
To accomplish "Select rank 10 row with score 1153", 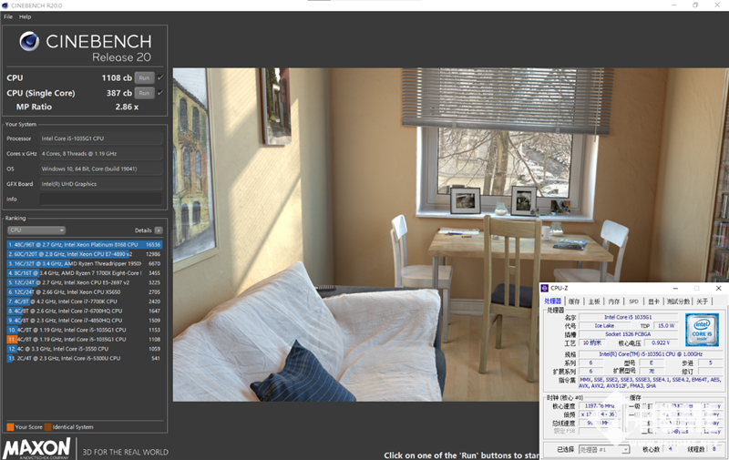I will (84, 330).
